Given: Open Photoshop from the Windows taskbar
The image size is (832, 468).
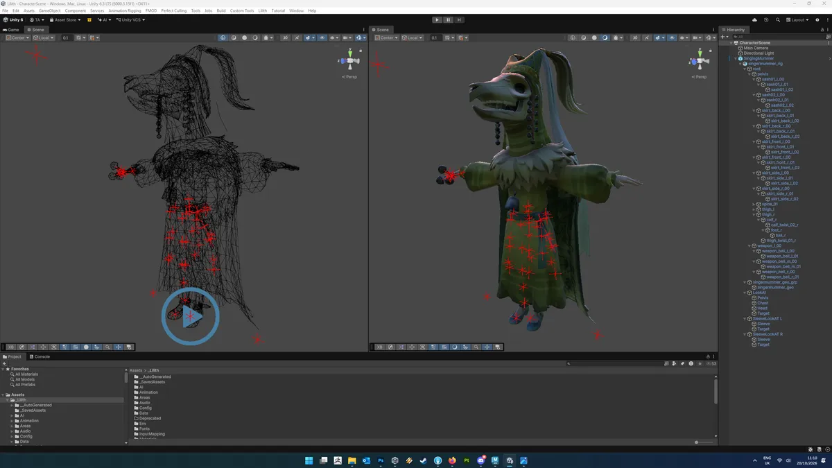Looking at the screenshot, I should coord(381,460).
